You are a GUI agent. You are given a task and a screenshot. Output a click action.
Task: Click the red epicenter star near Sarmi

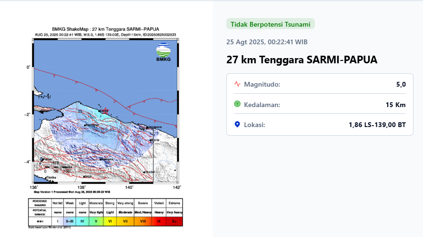click(x=105, y=110)
